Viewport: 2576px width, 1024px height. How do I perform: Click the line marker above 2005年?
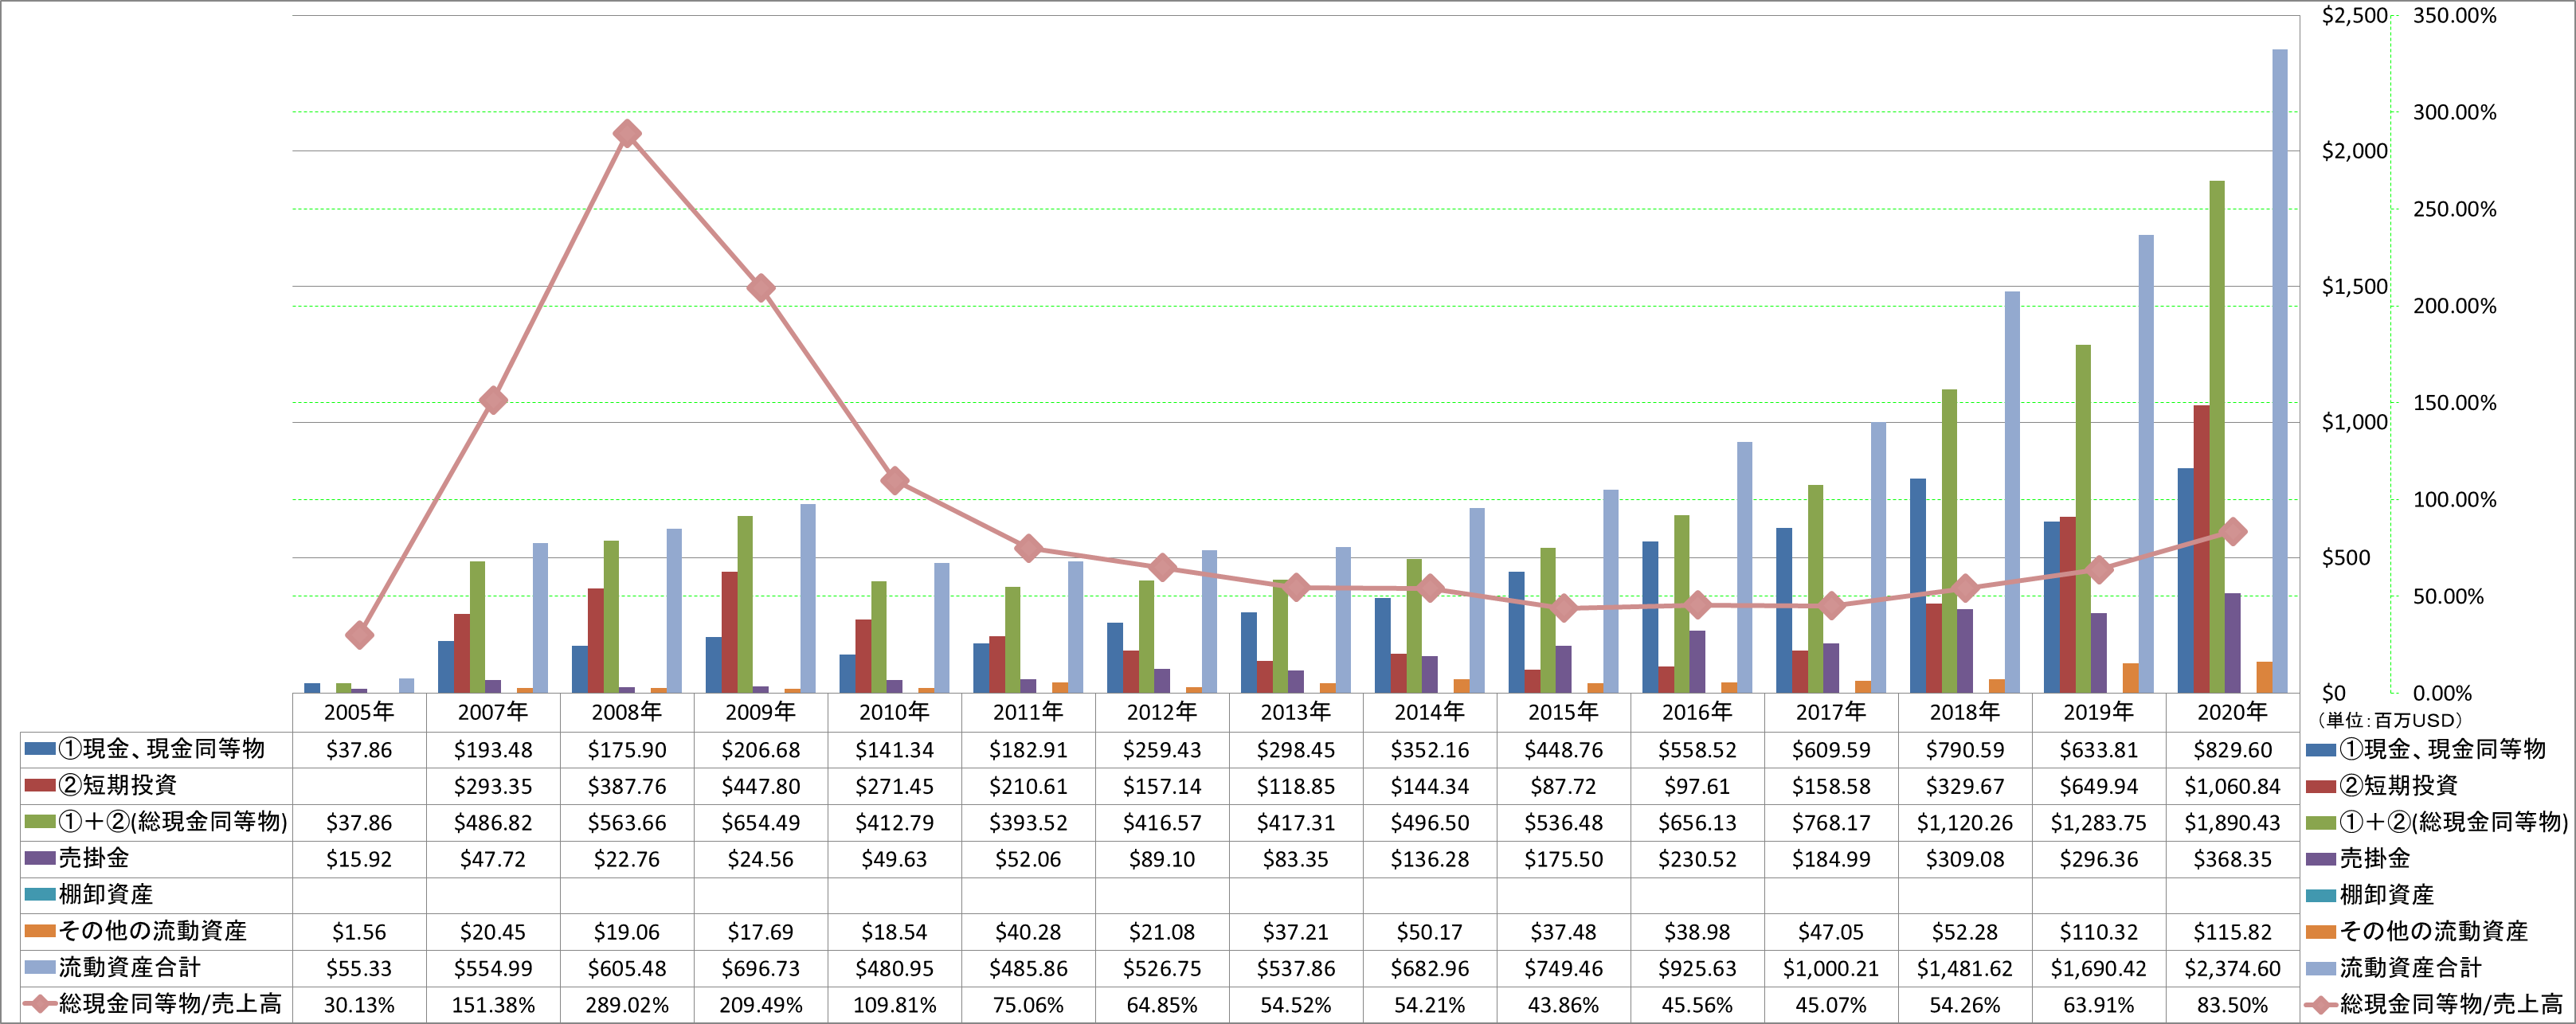[359, 635]
